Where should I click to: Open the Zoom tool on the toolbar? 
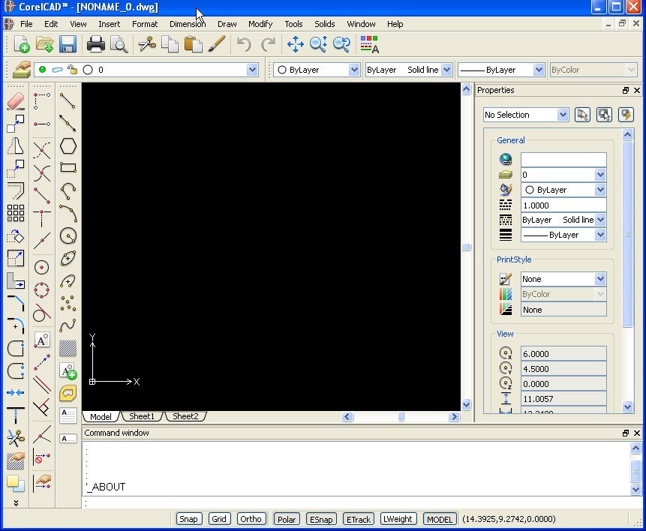point(318,44)
